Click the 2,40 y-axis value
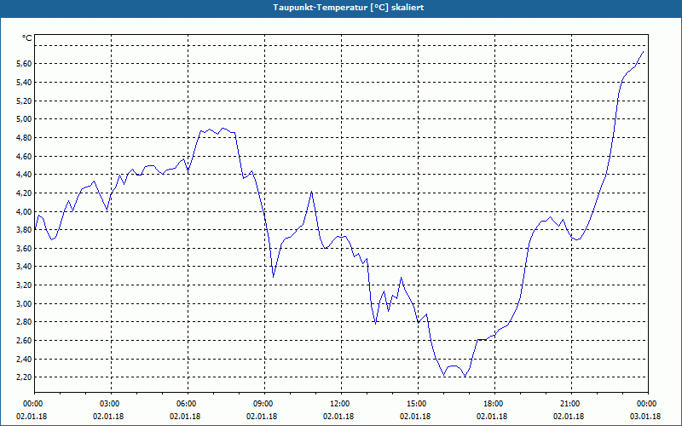This screenshot has width=682, height=426. pos(24,359)
